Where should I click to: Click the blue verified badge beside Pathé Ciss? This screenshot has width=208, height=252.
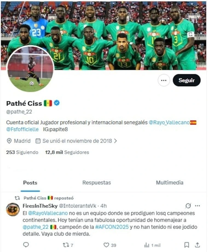57,103
